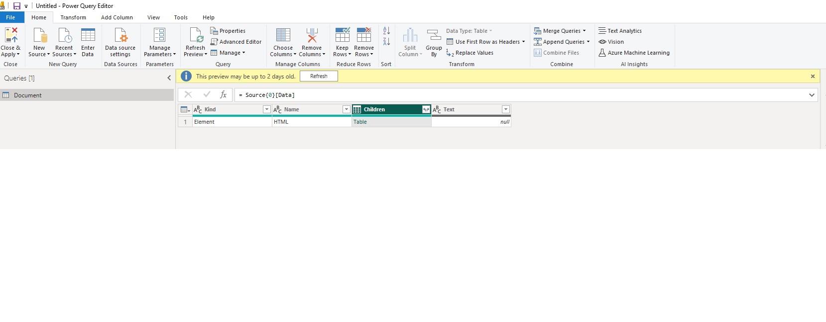The width and height of the screenshot is (826, 322).
Task: Sort ascending using the A-Z icon
Action: (386, 31)
